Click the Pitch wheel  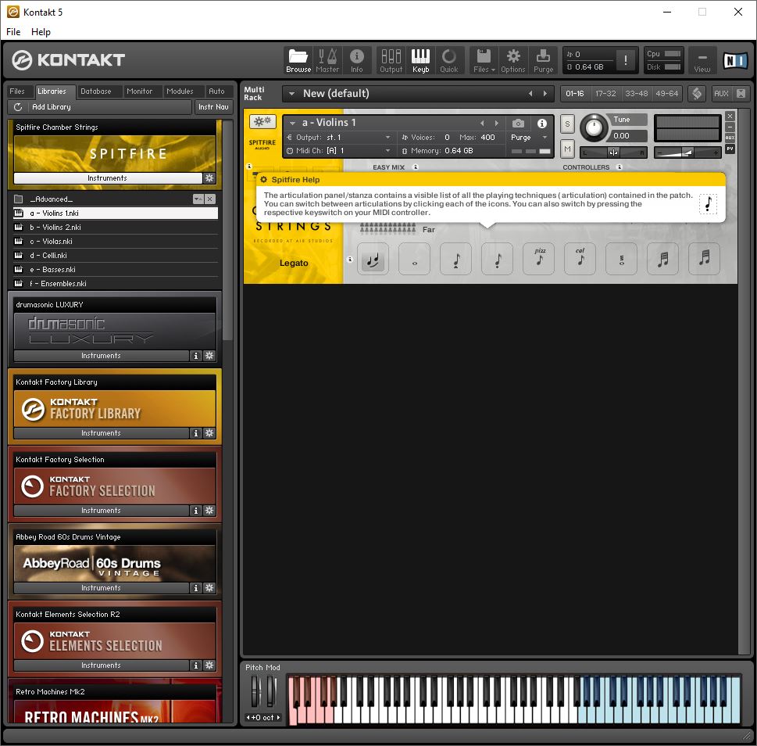256,691
